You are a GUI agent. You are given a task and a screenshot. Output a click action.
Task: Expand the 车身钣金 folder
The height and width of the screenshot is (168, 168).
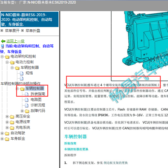click(x=2, y=139)
